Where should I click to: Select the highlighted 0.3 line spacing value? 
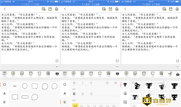(x=74, y=105)
